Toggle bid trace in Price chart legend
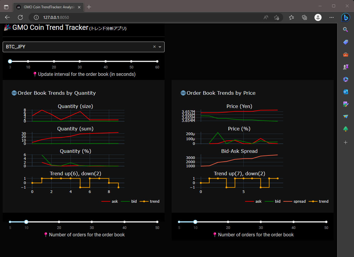354x257 pixels. (273, 202)
